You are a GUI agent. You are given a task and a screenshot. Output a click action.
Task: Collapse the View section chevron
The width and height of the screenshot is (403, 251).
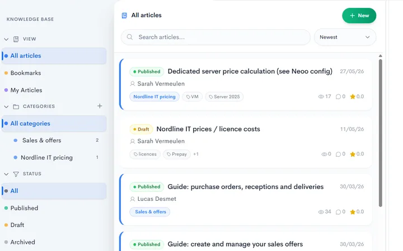[6, 39]
